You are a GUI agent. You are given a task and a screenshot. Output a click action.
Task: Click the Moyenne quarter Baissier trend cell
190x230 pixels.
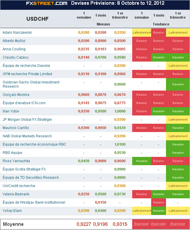click(178, 224)
